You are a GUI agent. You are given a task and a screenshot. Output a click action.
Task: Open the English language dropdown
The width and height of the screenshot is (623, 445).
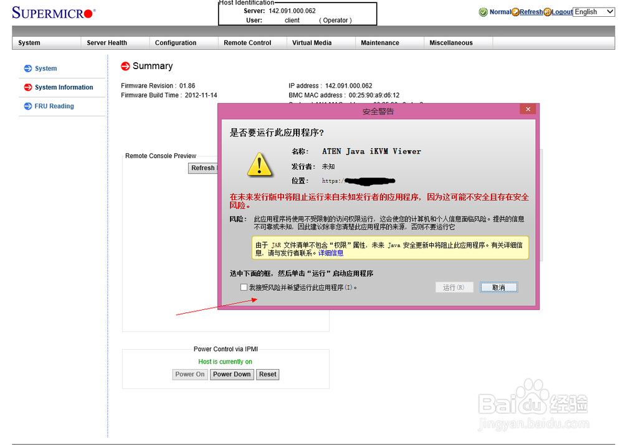pos(593,11)
